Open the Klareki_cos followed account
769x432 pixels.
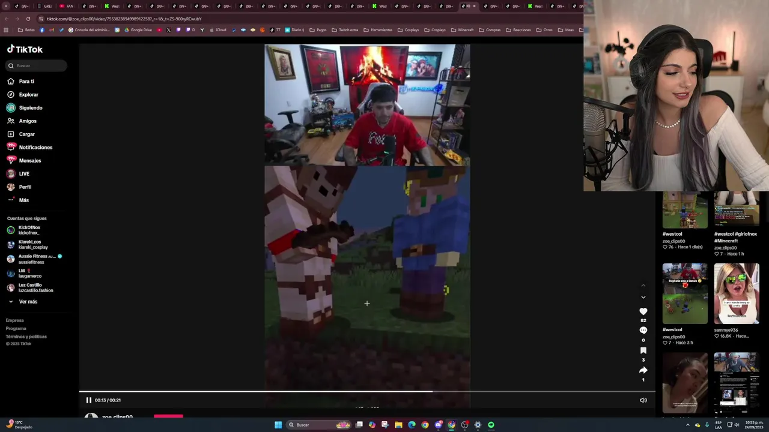click(x=32, y=244)
